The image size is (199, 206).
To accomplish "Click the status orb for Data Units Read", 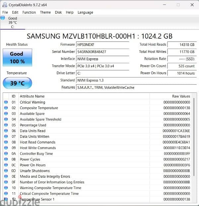I will pyautogui.click(x=6, y=131).
